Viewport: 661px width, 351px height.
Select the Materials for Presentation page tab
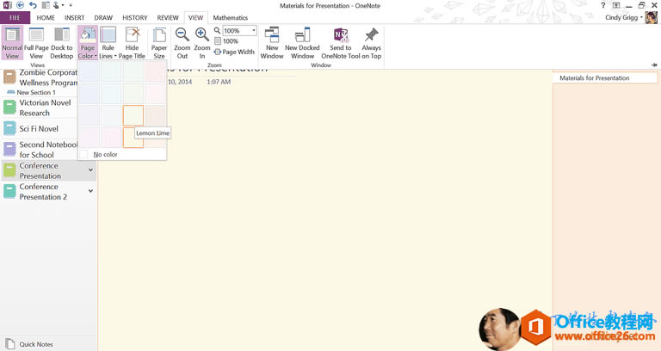point(605,78)
